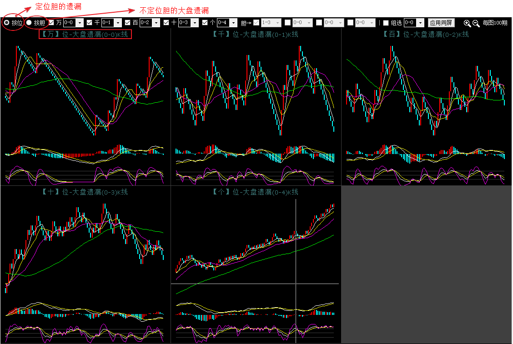Select the 按胆 radio button
This screenshot has height=344, width=513.
point(29,23)
